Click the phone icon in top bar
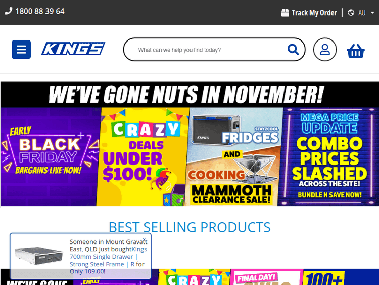 click(8, 11)
